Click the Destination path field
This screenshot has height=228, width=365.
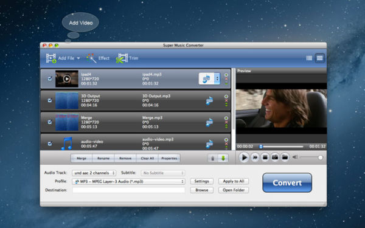coord(128,190)
